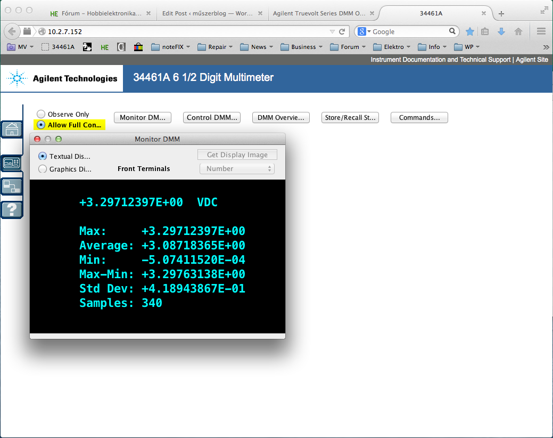The height and width of the screenshot is (438, 553).
Task: Show bookmarks list icon in toolbar
Action: click(485, 31)
